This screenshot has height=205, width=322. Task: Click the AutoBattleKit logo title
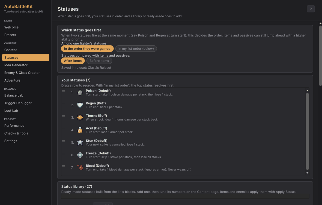(19, 6)
